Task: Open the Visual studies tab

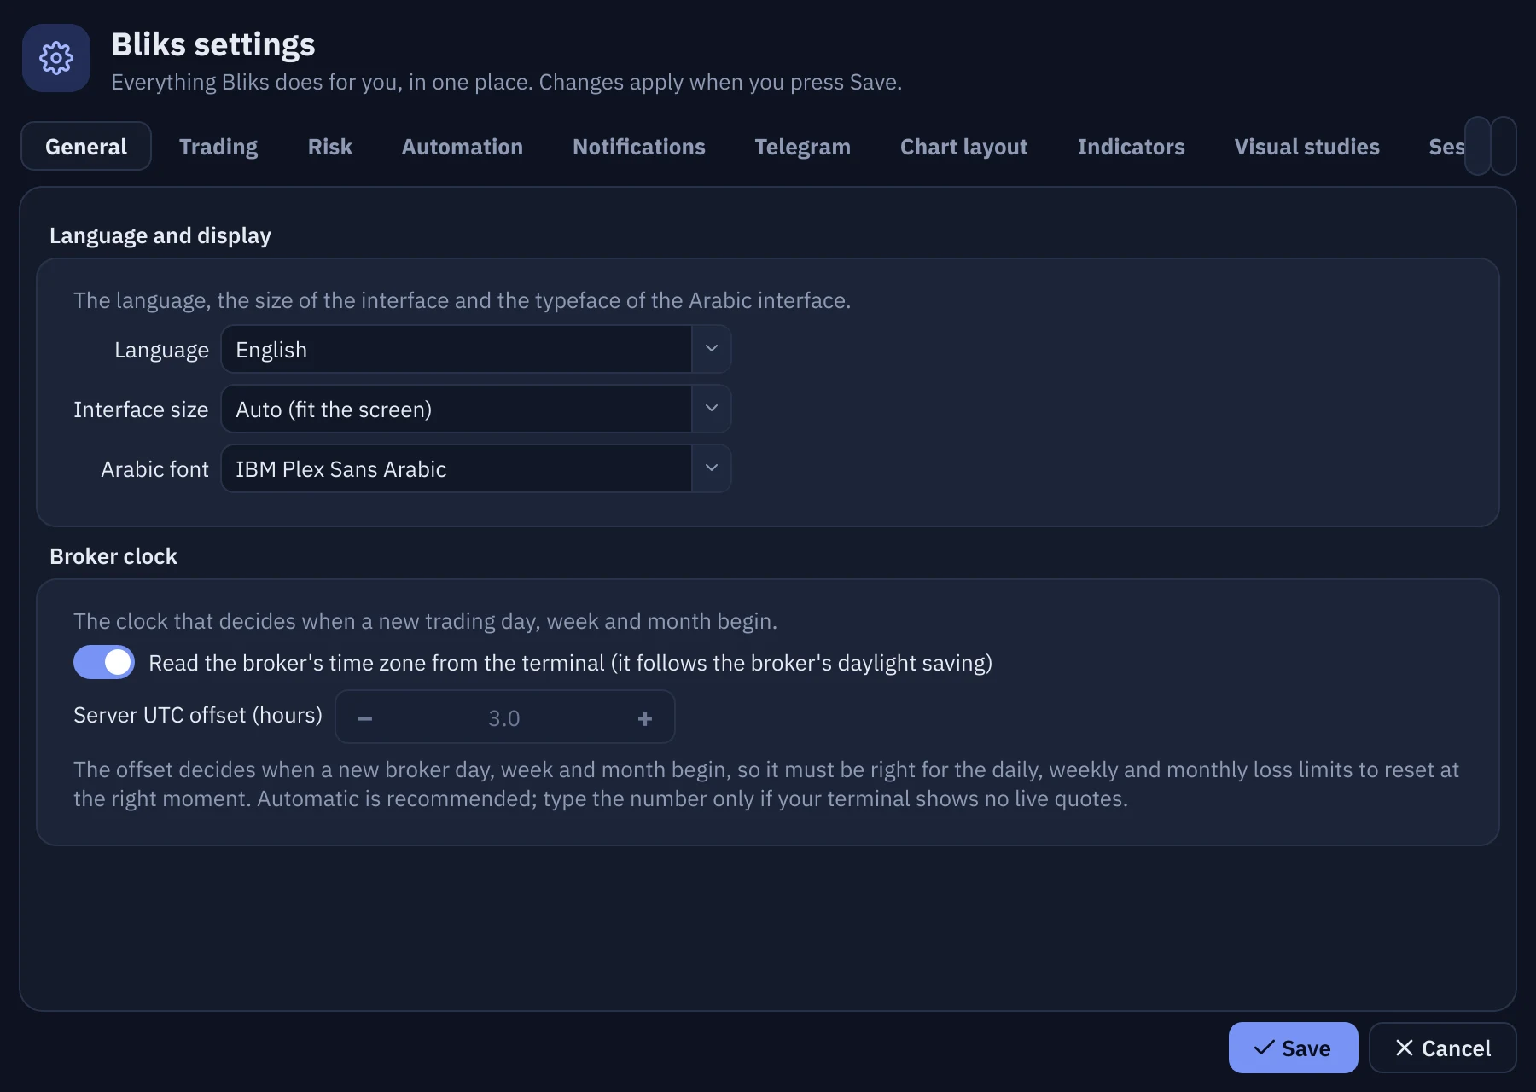Action: pyautogui.click(x=1307, y=146)
